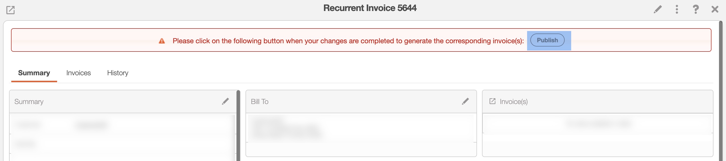Click the Recurrent Invoice 5644 title
726x161 pixels.
tap(370, 8)
